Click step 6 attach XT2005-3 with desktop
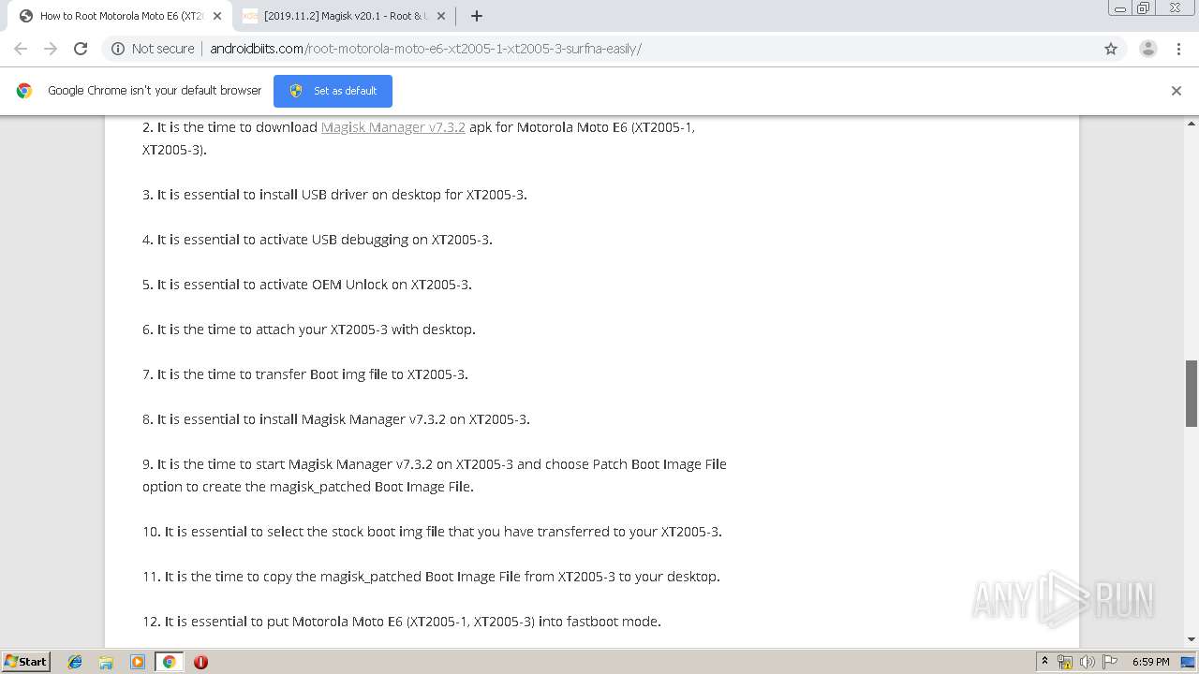 coord(309,330)
